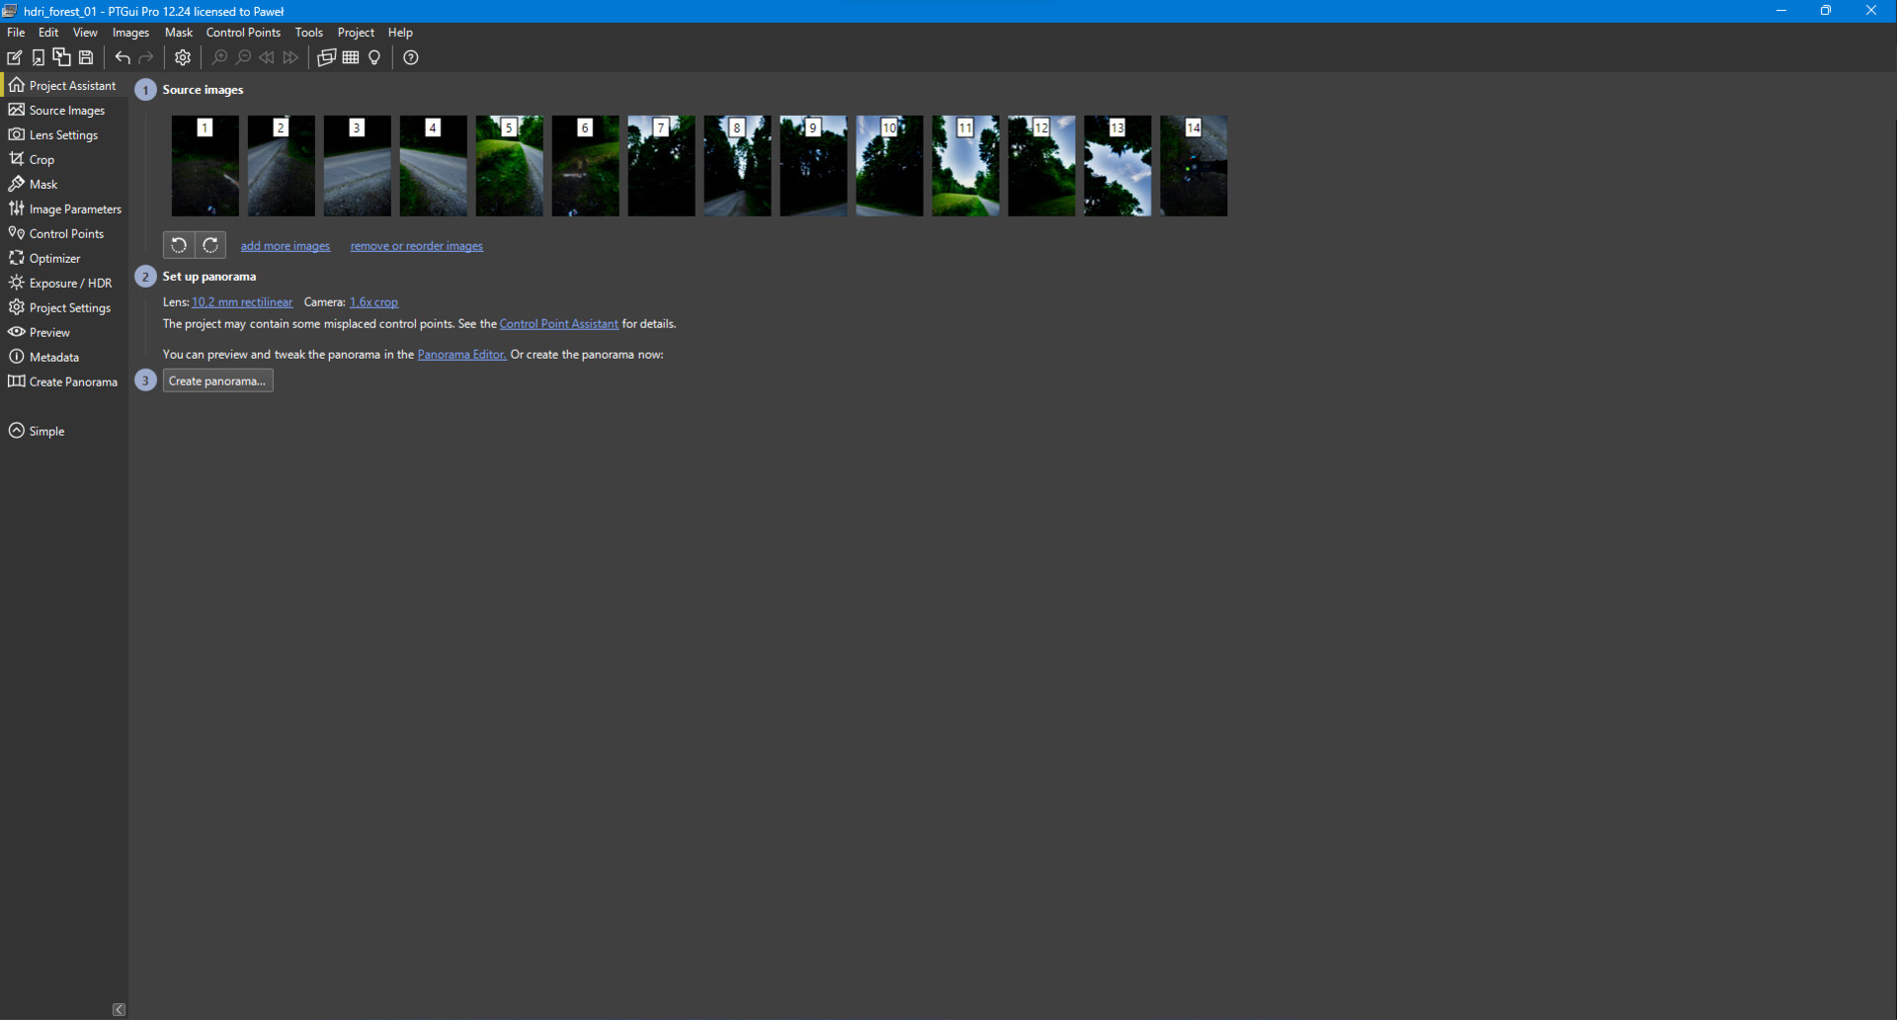Click the previous image double-arrow icon
The width and height of the screenshot is (1897, 1020).
click(x=267, y=57)
